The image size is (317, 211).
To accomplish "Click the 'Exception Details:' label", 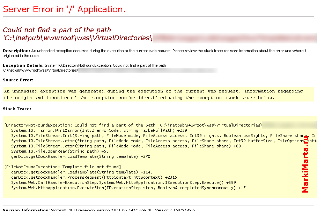I will point(23,65).
